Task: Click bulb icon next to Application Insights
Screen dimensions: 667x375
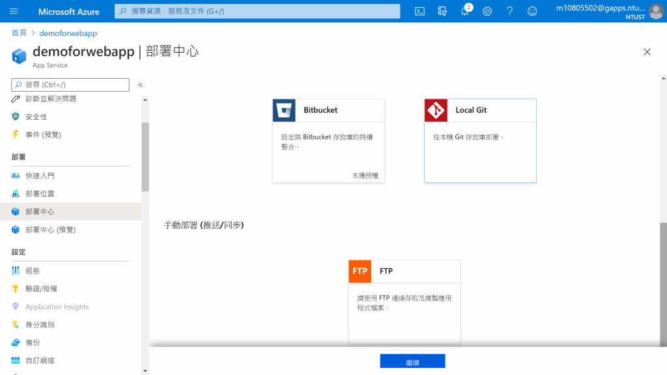Action: tap(16, 307)
